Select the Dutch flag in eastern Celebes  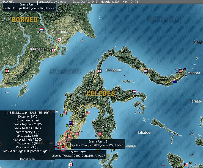[x=134, y=92]
